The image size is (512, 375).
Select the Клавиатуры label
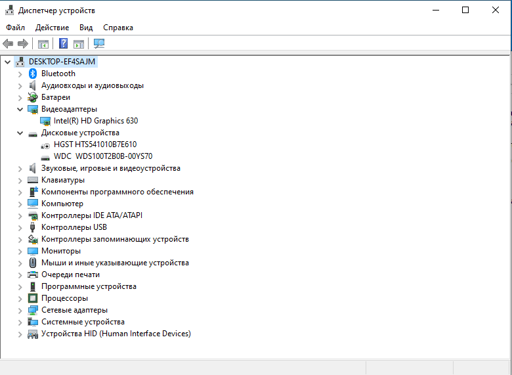[x=63, y=180]
